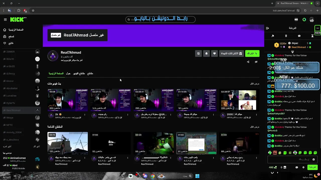Click عرض الكل for المقاطع الشائعة
This screenshot has height=180, width=321.
click(255, 127)
